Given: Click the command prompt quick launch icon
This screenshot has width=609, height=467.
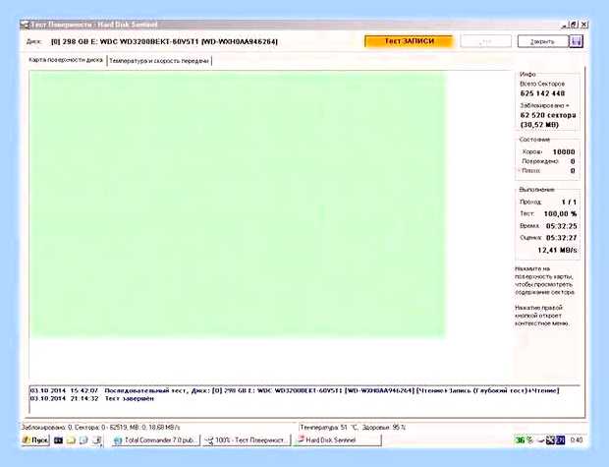Looking at the screenshot, I should point(58,440).
